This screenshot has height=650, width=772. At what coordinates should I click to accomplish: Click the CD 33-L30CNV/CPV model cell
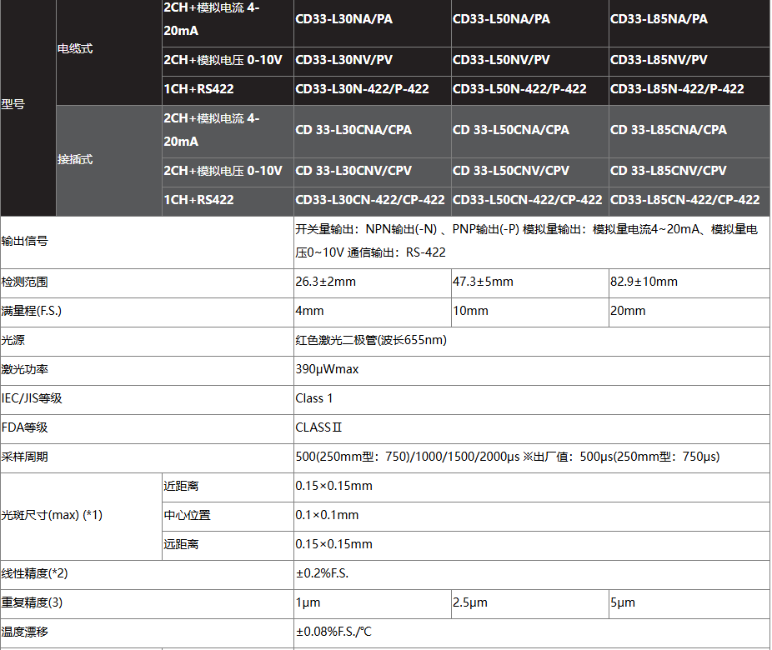353,171
